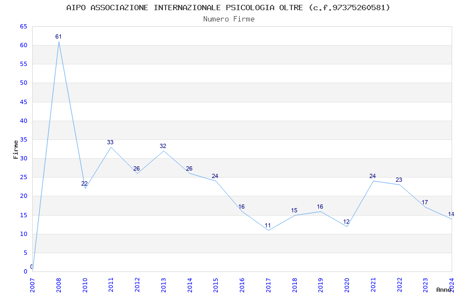Select x-axis year label 2017
The width and height of the screenshot is (457, 295).
268,285
